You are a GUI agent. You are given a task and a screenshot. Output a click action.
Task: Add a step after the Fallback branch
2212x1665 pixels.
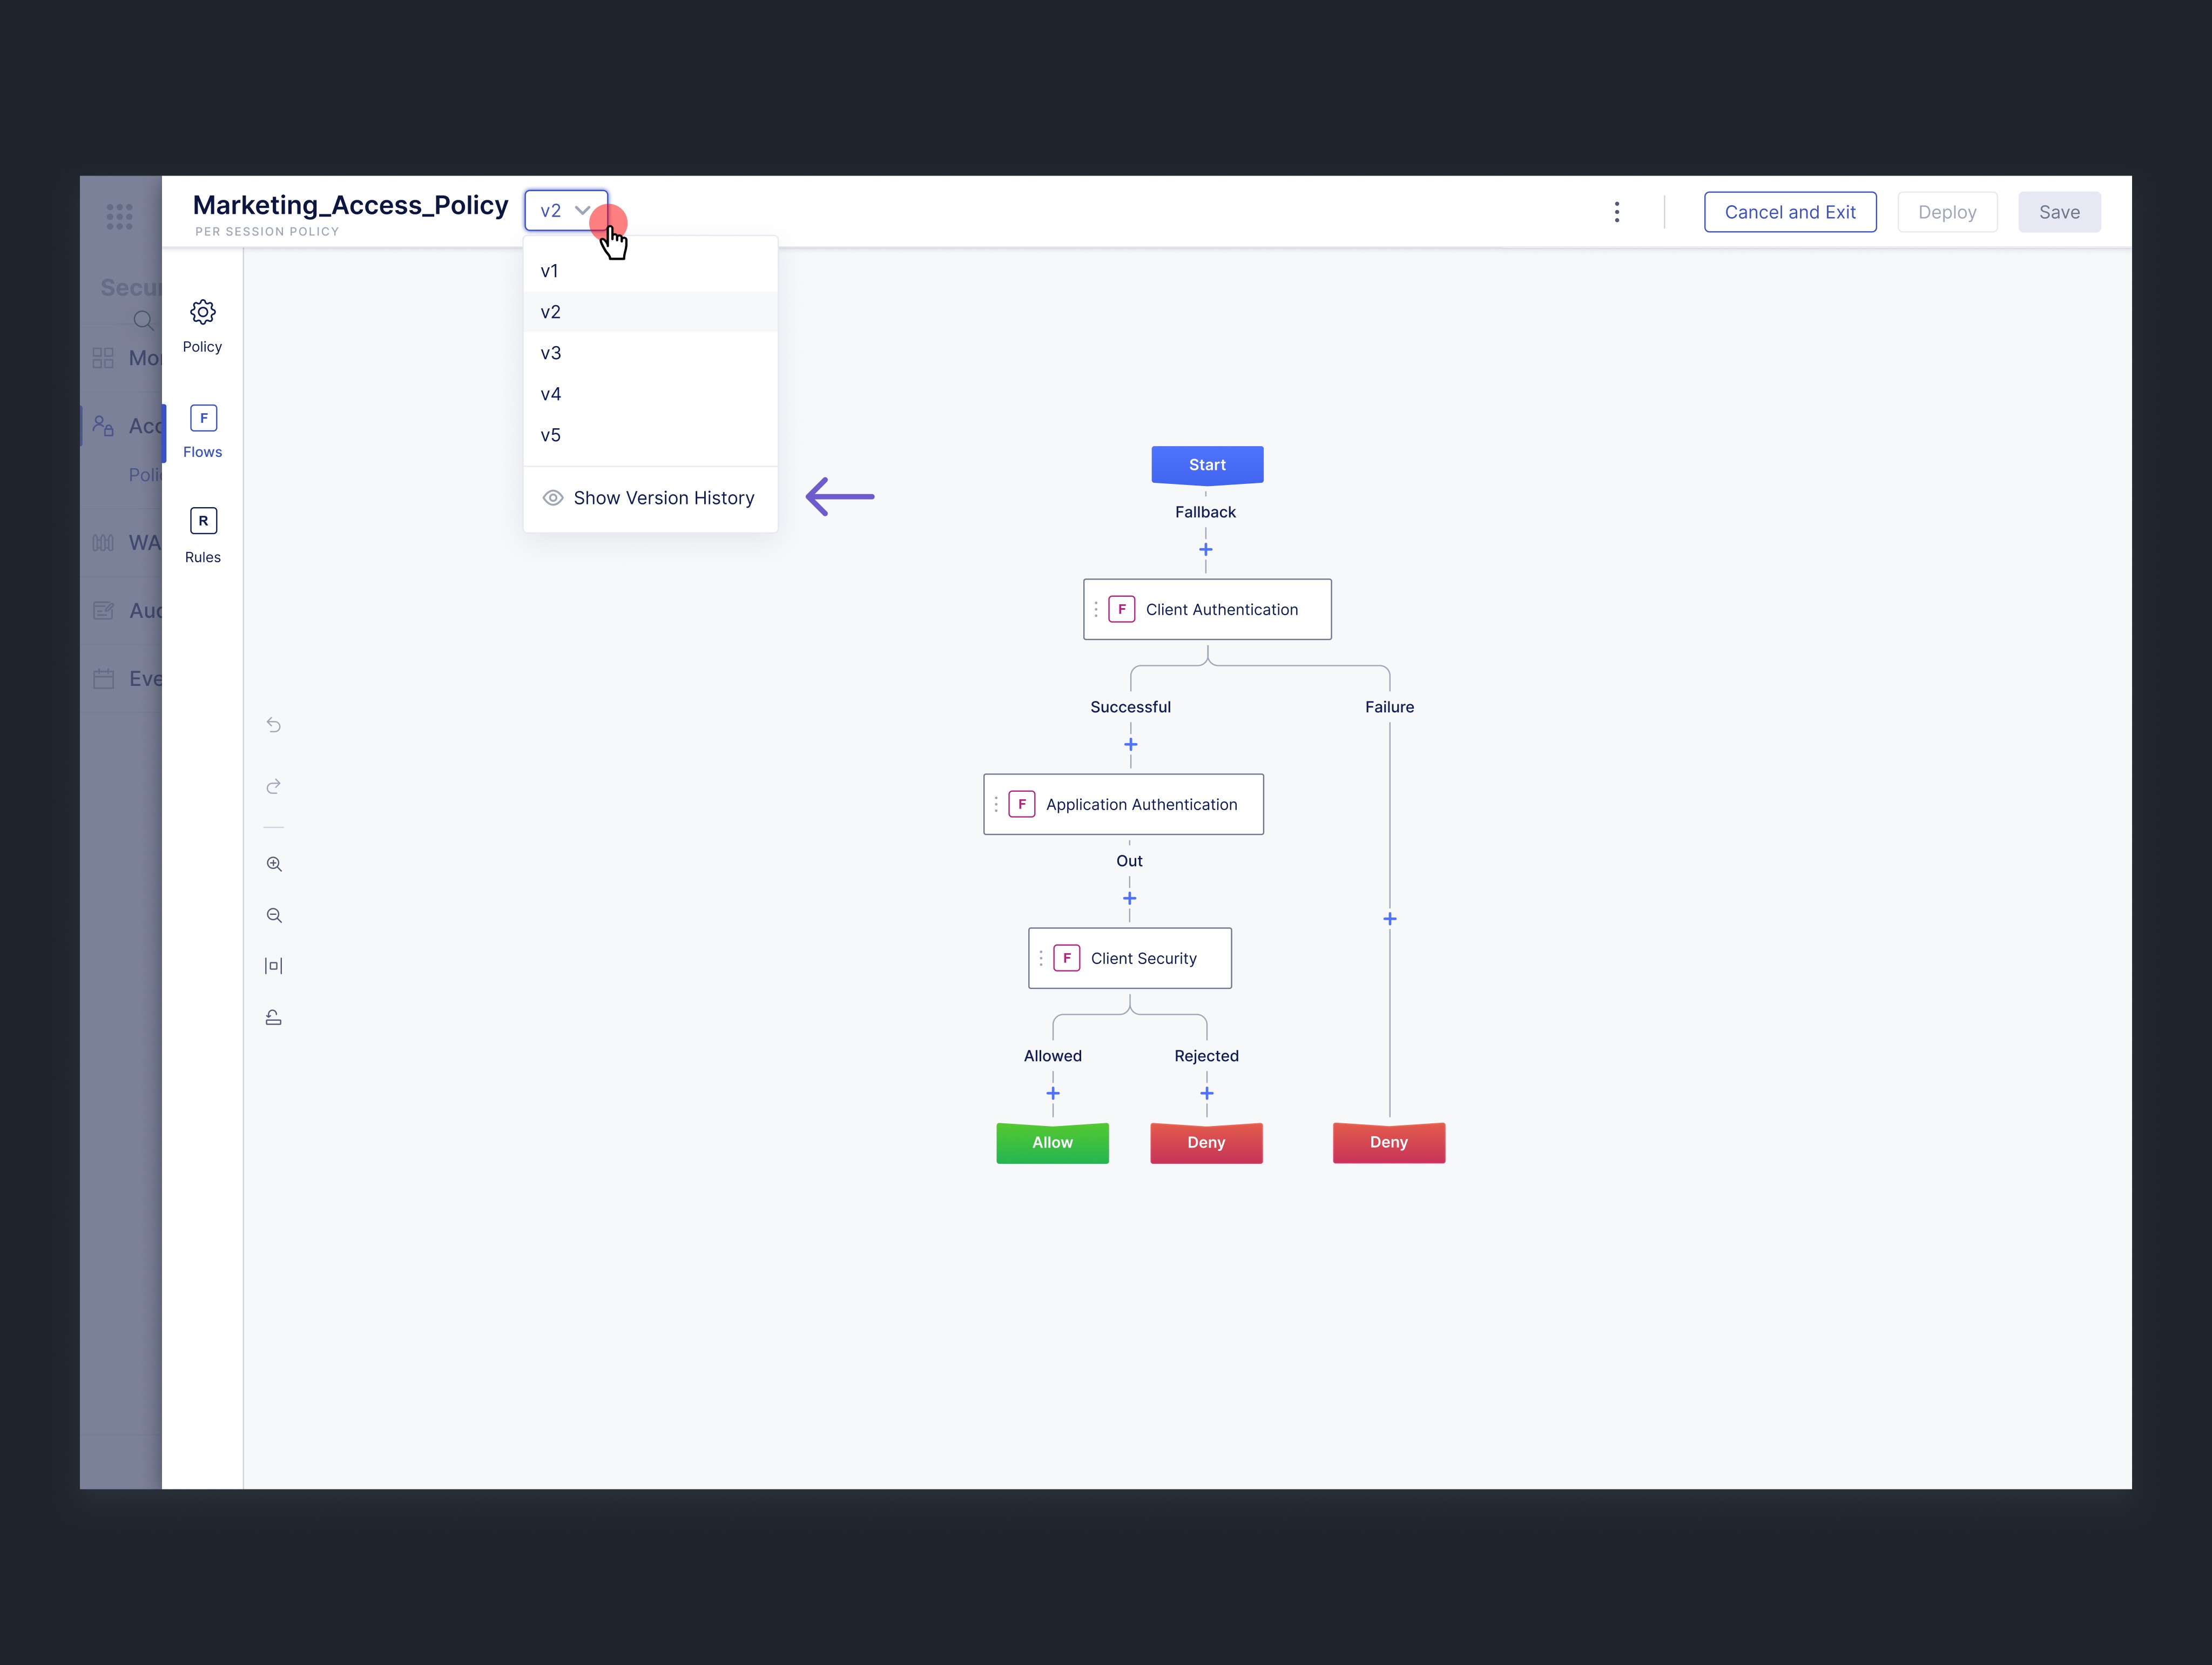pos(1206,550)
